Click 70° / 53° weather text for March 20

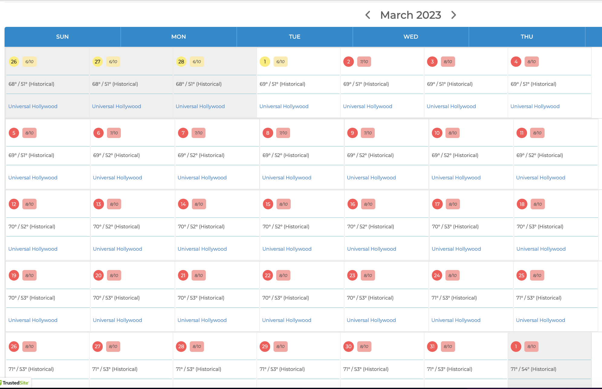coord(117,298)
